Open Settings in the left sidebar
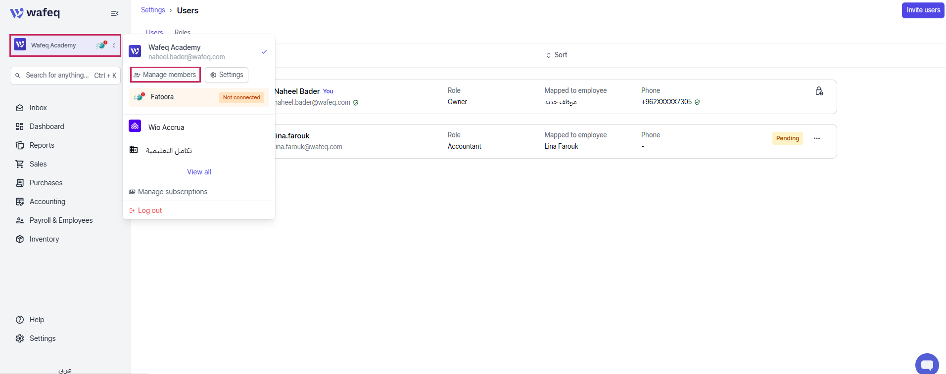This screenshot has height=374, width=946. click(43, 338)
